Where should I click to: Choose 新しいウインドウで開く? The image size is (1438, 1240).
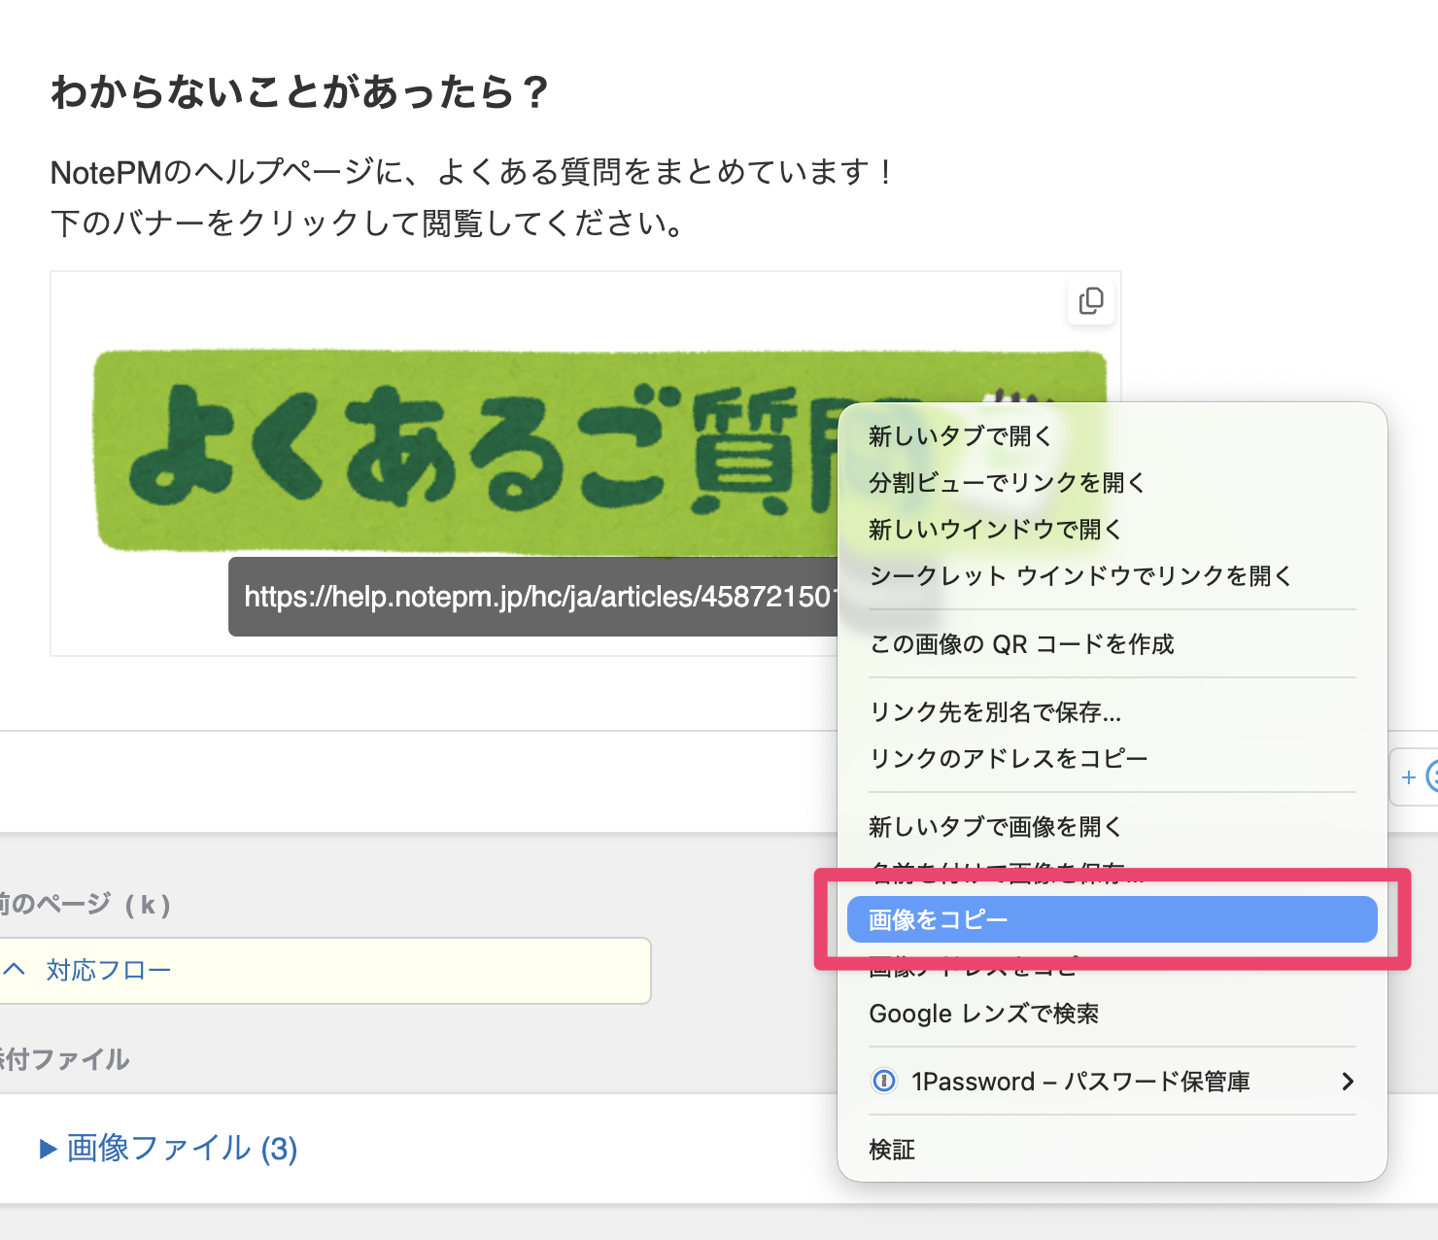coord(995,530)
